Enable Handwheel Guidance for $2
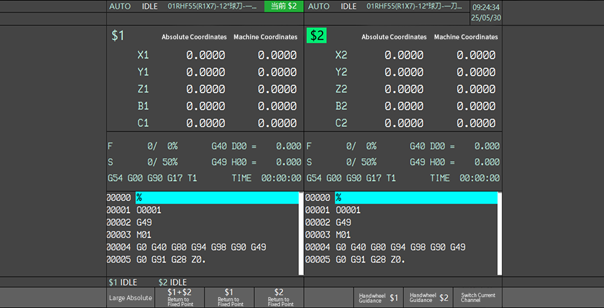604x308 pixels. click(x=428, y=298)
